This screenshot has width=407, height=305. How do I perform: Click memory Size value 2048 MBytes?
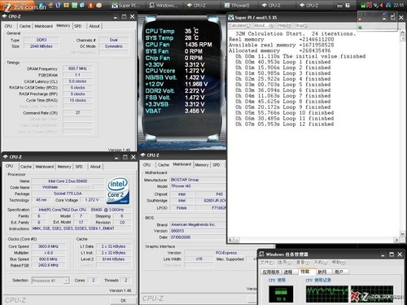point(42,46)
